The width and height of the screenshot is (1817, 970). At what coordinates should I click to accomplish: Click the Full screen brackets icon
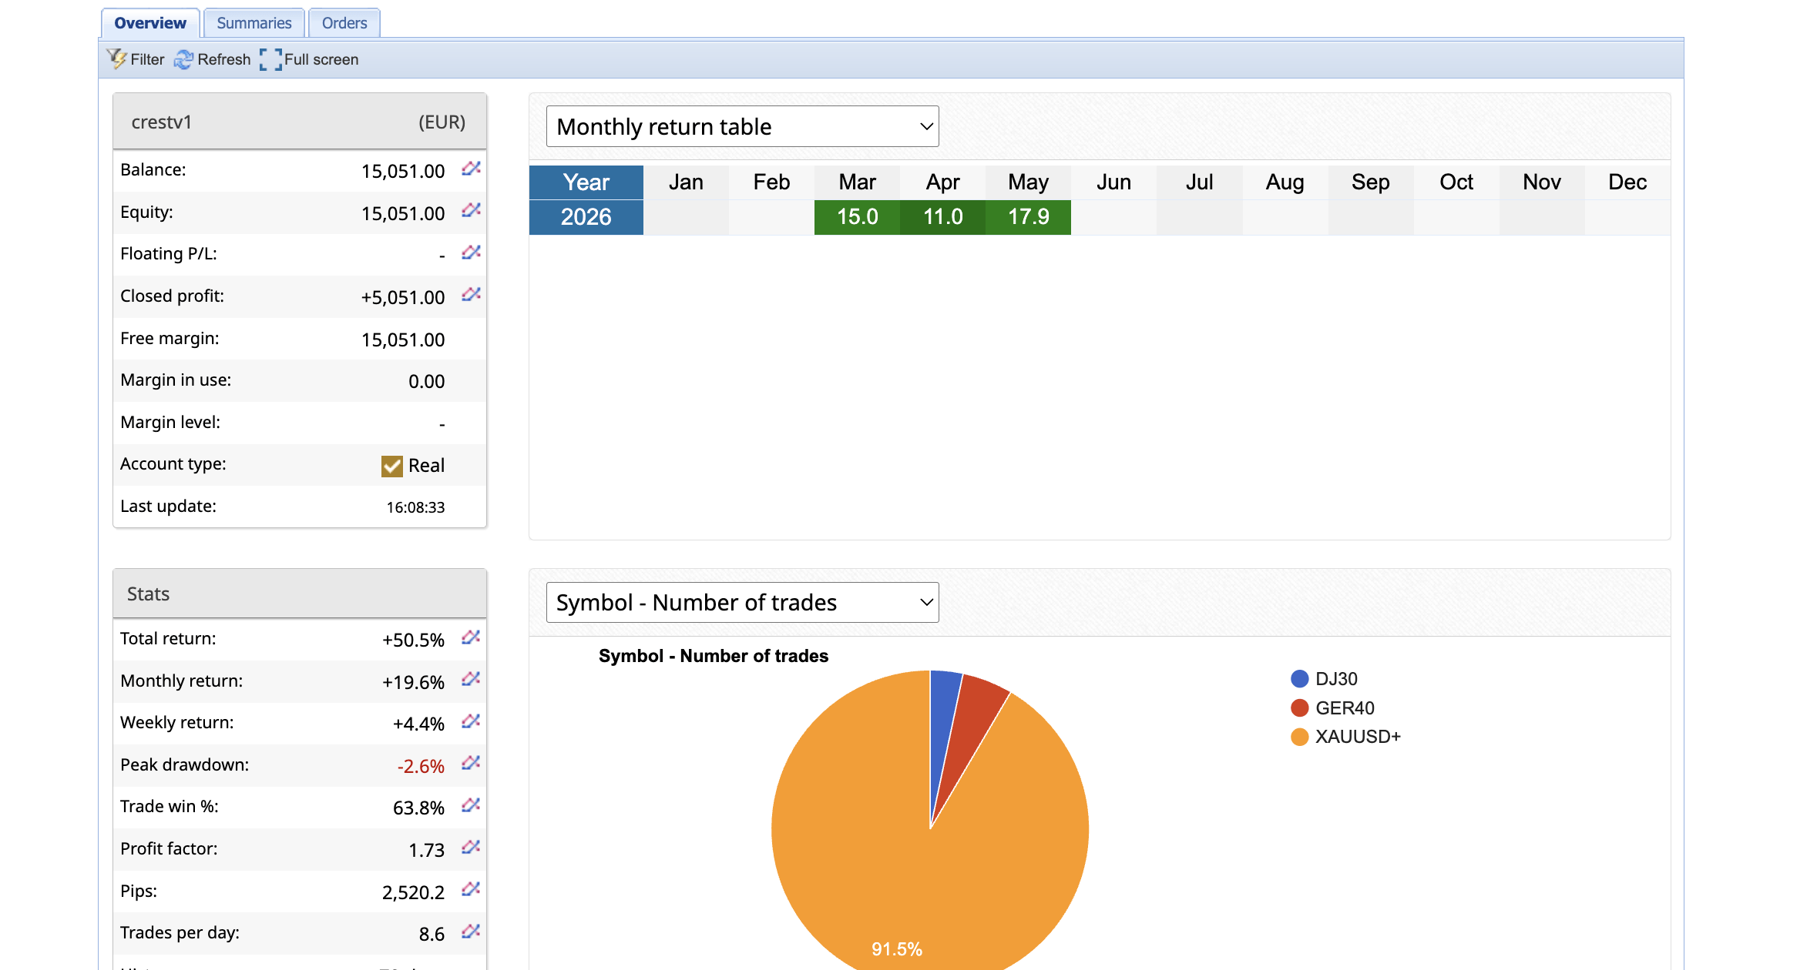270,59
